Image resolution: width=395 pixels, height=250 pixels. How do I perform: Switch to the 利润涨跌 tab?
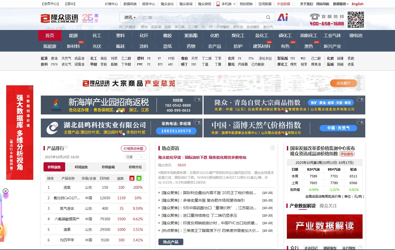pyautogui.click(x=81, y=167)
